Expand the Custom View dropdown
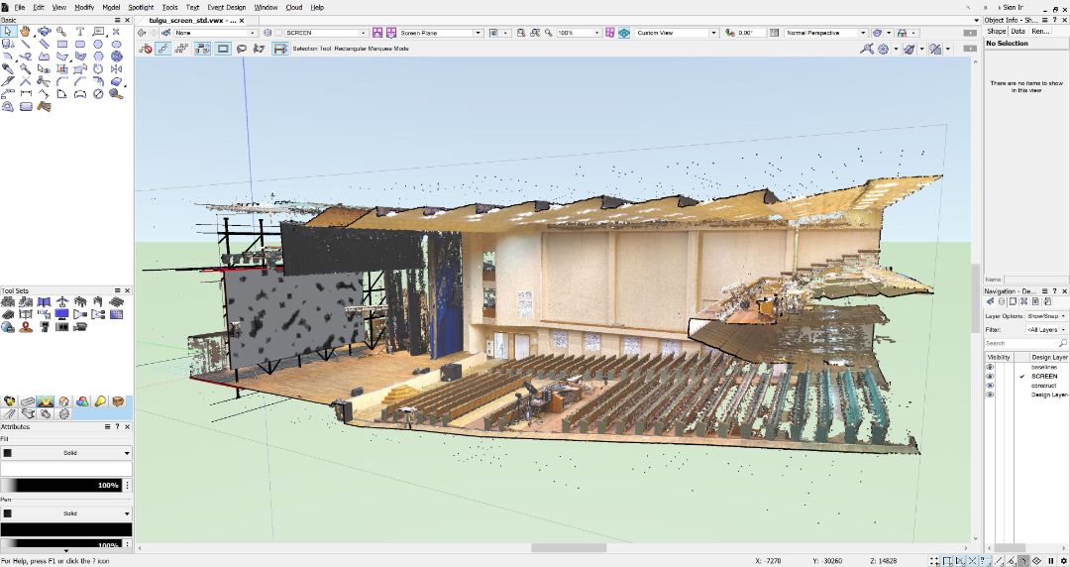Viewport: 1070px width, 567px height. coord(676,33)
